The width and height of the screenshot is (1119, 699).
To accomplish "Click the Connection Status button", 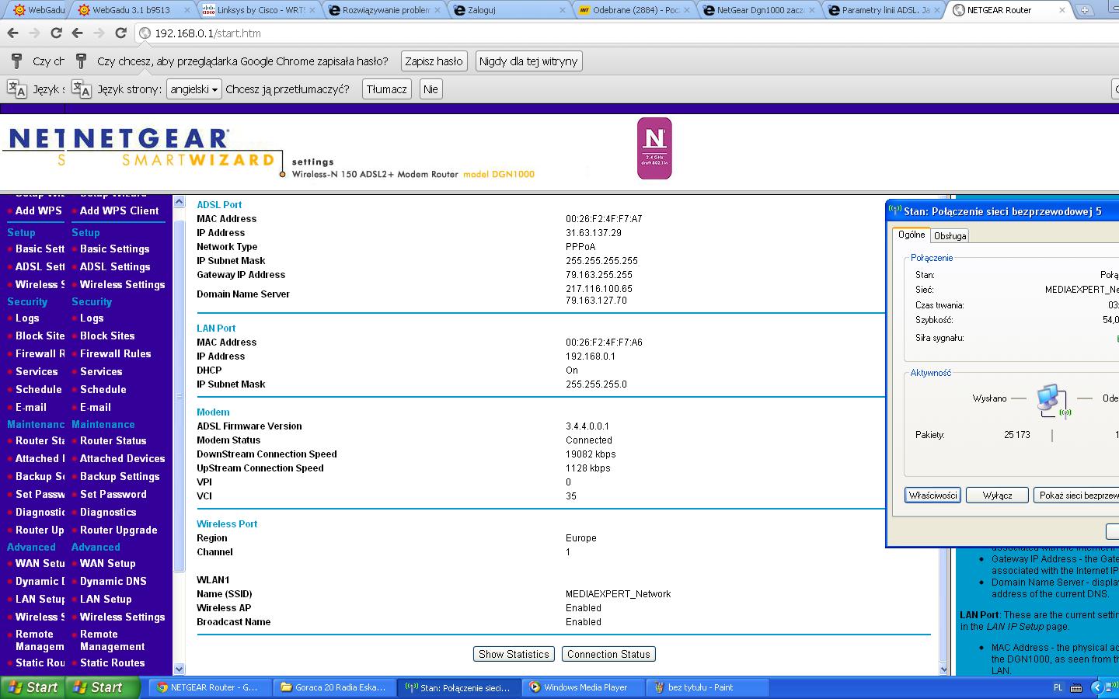I will pos(608,654).
